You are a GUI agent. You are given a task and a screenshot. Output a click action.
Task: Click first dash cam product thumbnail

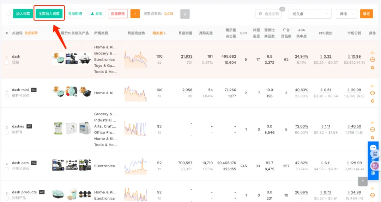tap(58, 165)
